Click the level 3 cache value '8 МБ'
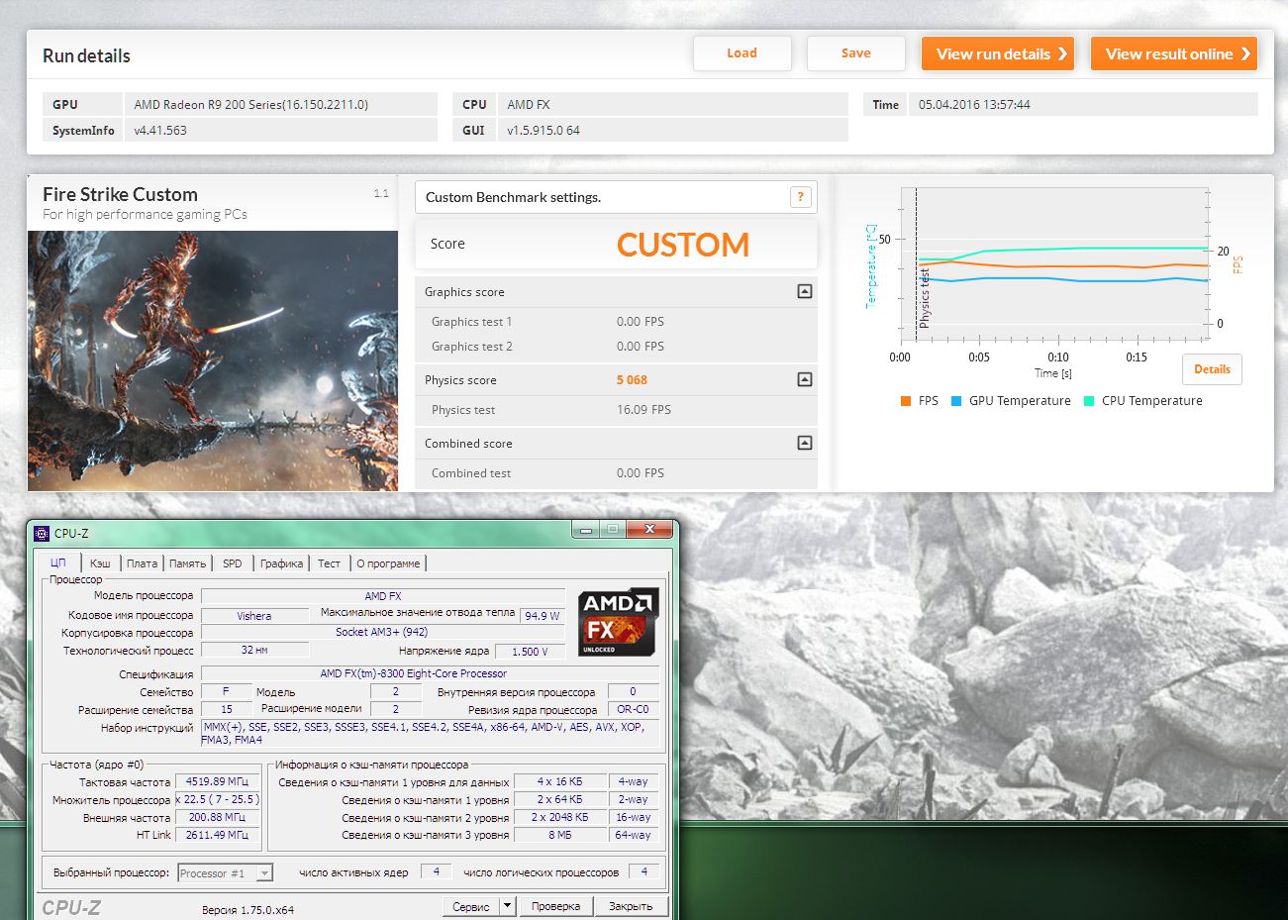 tap(560, 835)
